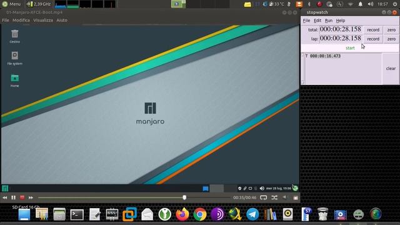Click the Wi-Fi network icon in top panel
This screenshot has height=225, width=400.
(x=351, y=4)
